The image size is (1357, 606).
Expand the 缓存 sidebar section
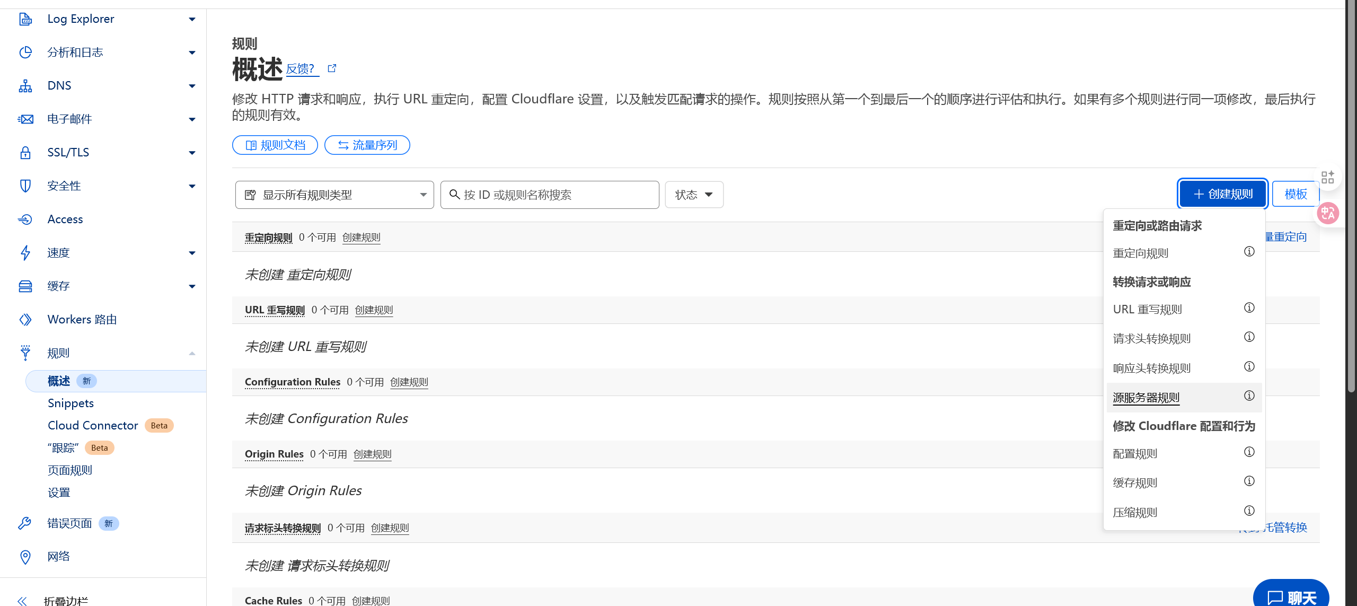[x=192, y=286]
